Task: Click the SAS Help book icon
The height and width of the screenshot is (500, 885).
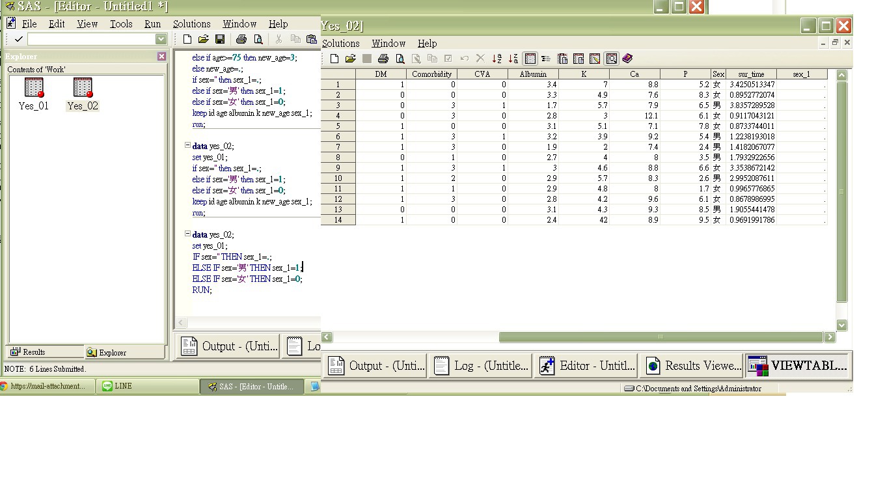Action: click(627, 59)
